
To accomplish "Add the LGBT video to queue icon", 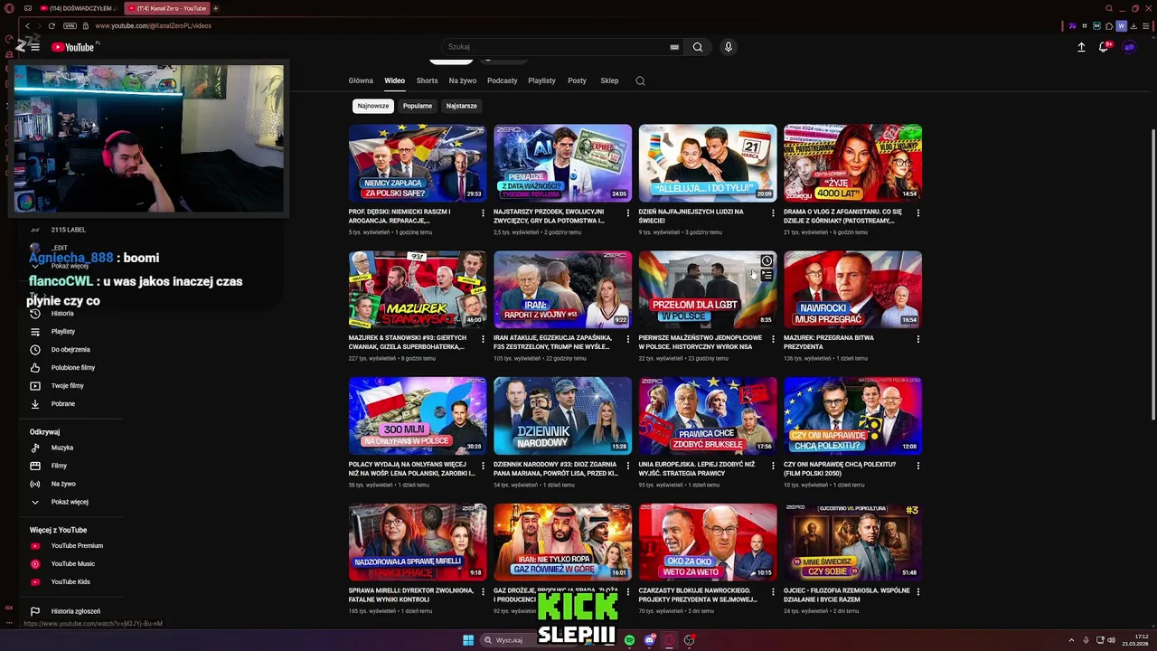I will (x=767, y=275).
